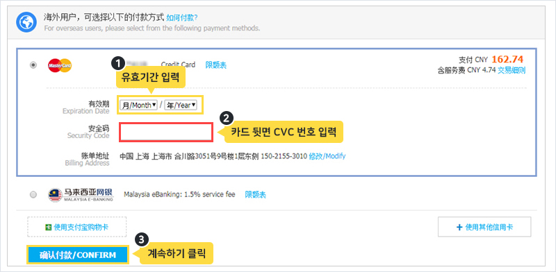Click the Security Code input field
Viewport: 556px width, 272px height.
(166, 132)
